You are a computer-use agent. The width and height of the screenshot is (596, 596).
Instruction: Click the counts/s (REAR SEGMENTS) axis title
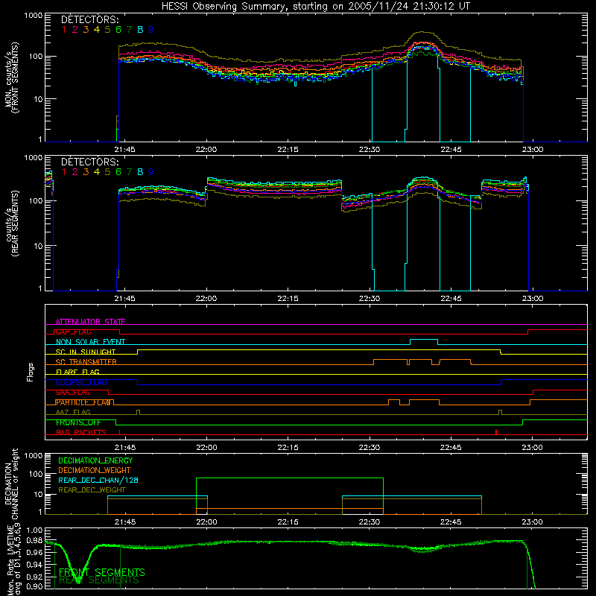[x=11, y=223]
